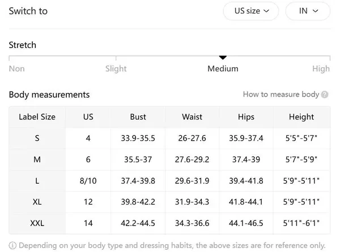Select the Medium stretch label
This screenshot has width=340, height=252.
point(223,68)
